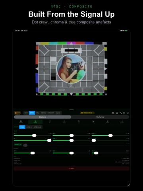143x191 pixels.
Task: Select the B&W standard tab
Action: click(x=26, y=113)
